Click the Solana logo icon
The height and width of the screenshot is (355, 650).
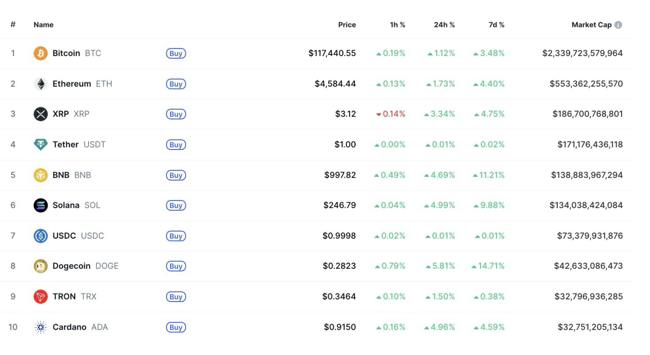tap(41, 205)
